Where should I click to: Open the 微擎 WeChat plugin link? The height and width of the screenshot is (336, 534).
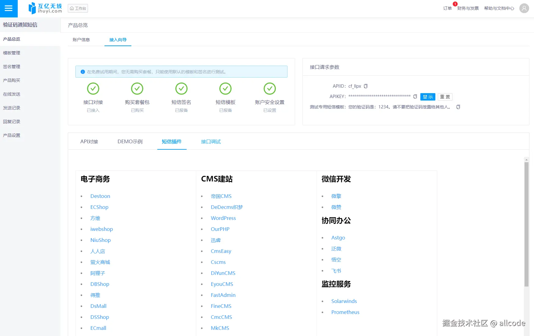[336, 196]
